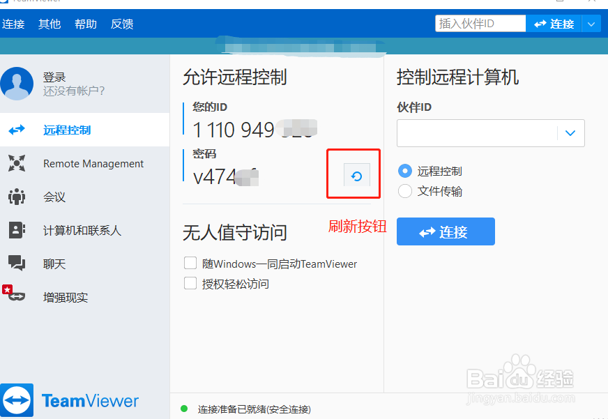Click the refresh password icon button
Viewport: 608px width, 419px height.
[357, 176]
